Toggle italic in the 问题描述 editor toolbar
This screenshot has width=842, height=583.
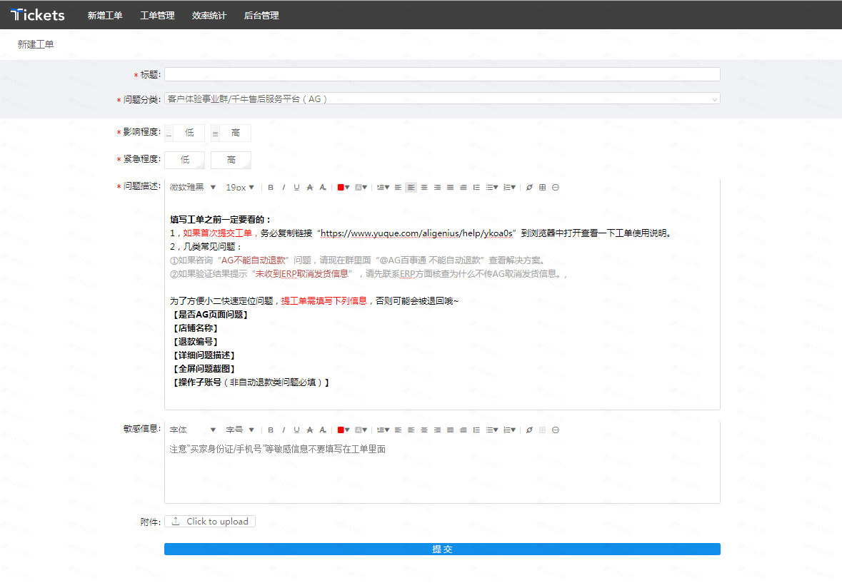coord(284,187)
